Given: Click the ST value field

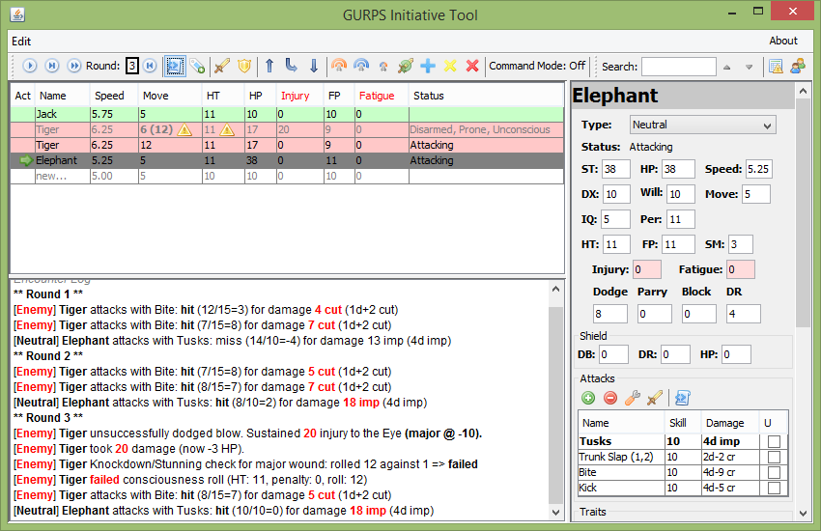Looking at the screenshot, I should (x=615, y=169).
